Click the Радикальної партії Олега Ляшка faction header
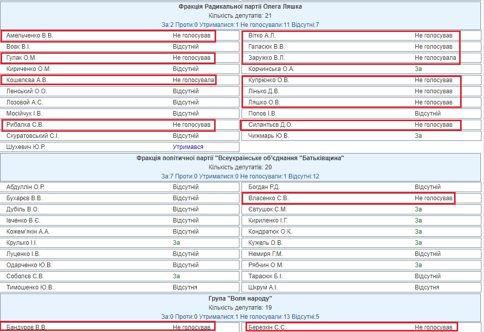This screenshot has height=332, width=484. click(240, 7)
